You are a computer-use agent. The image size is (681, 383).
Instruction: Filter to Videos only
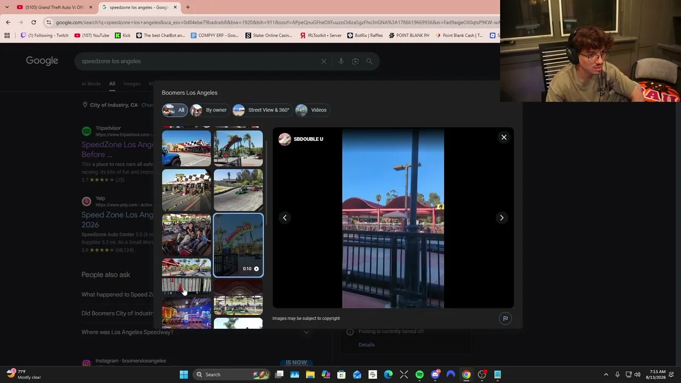point(312,110)
